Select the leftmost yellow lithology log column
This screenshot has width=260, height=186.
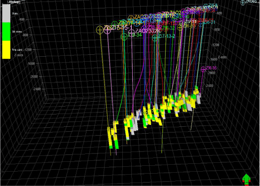[x=110, y=138]
